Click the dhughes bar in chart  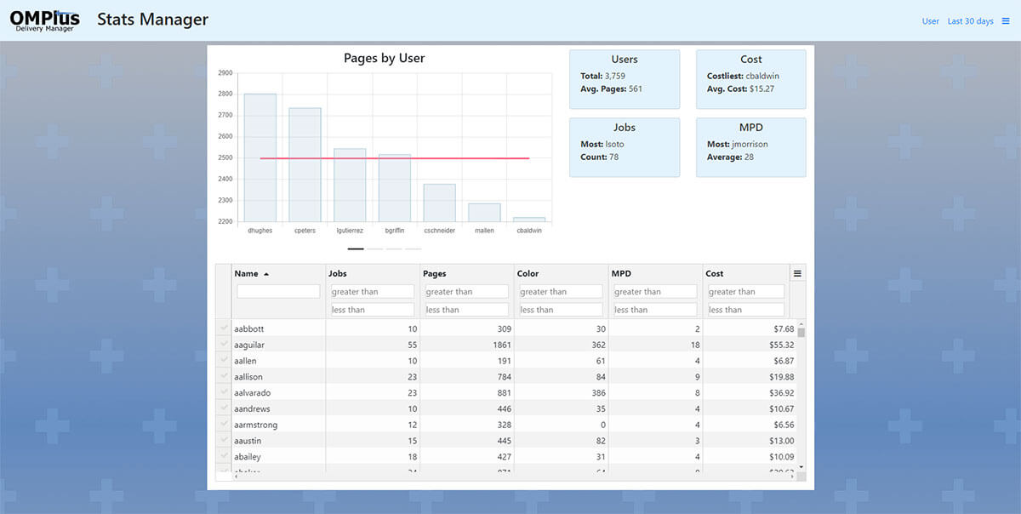[260, 157]
